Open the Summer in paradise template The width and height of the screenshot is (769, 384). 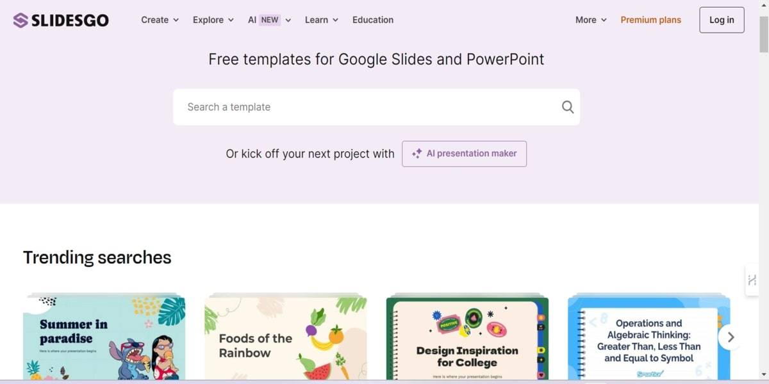[x=104, y=337]
